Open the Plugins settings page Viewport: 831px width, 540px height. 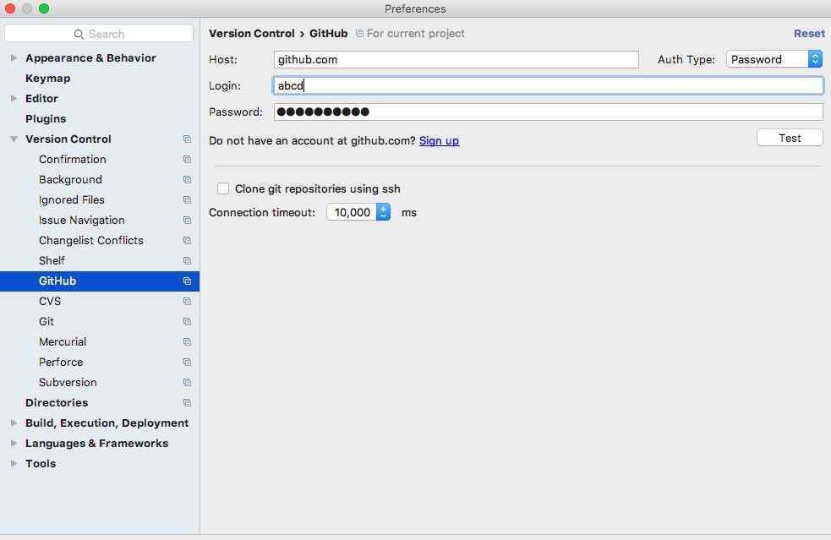(46, 118)
